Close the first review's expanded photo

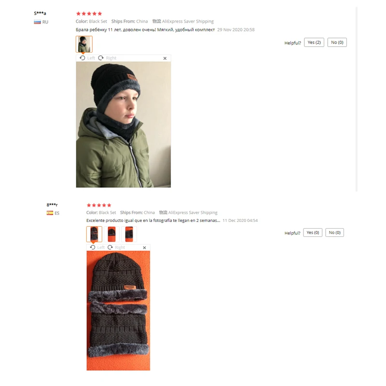165,58
